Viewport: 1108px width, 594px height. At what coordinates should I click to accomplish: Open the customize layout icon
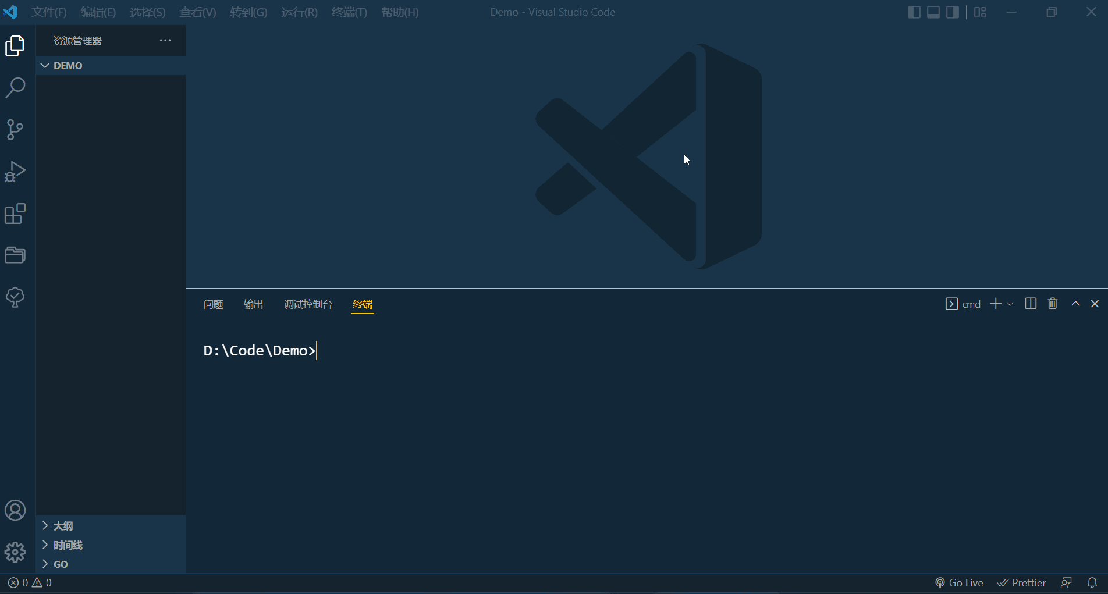tap(980, 12)
